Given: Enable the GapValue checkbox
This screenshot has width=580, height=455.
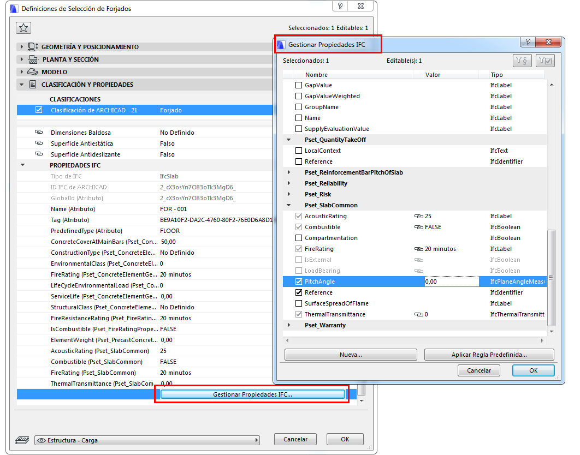Looking at the screenshot, I should (299, 85).
